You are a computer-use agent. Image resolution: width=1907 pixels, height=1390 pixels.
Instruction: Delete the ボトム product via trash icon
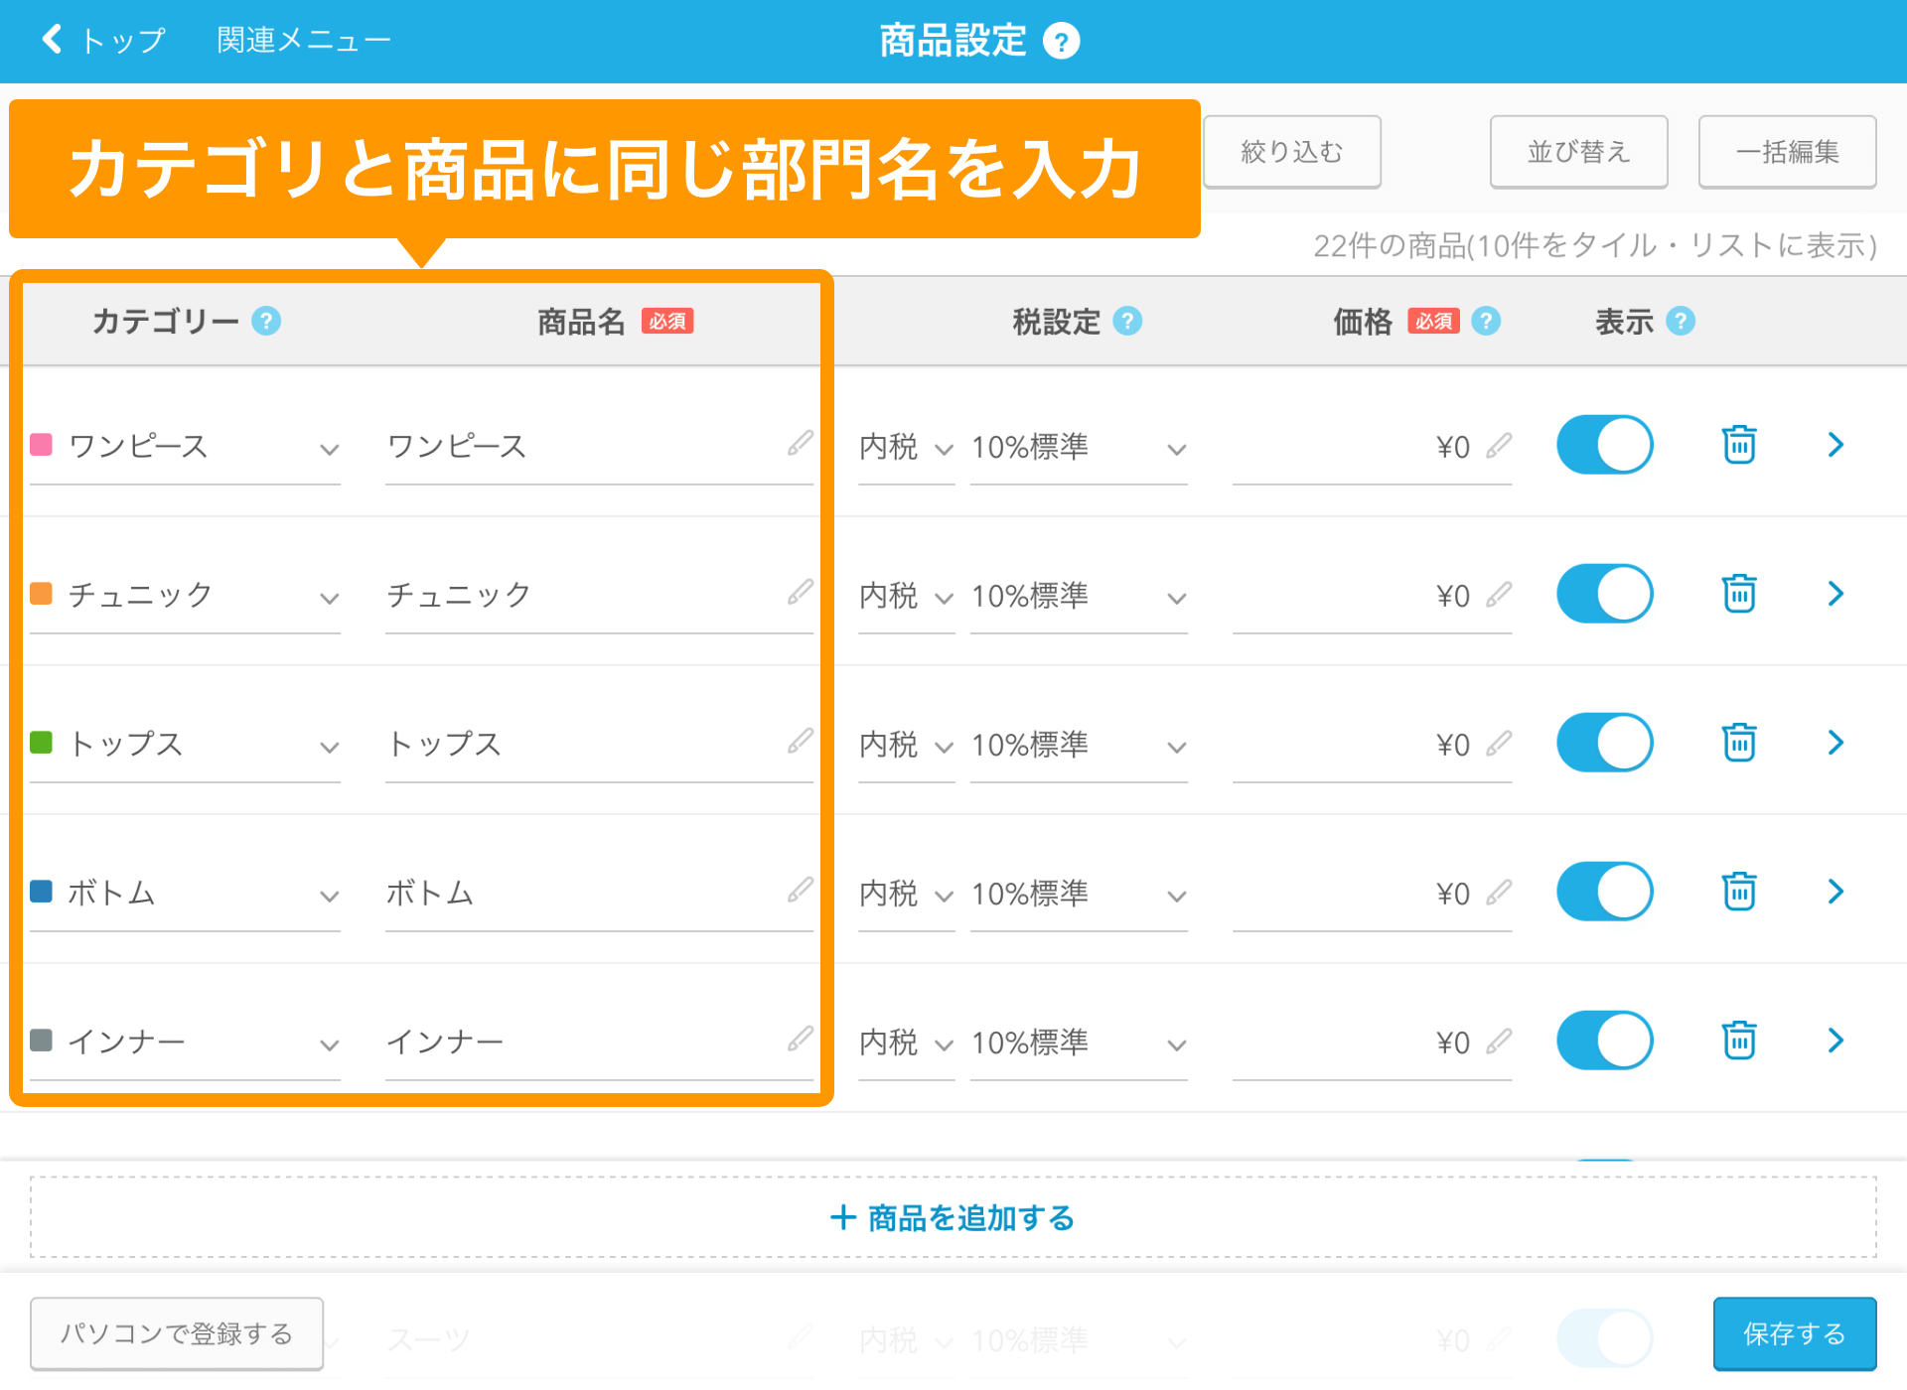pyautogui.click(x=1739, y=892)
